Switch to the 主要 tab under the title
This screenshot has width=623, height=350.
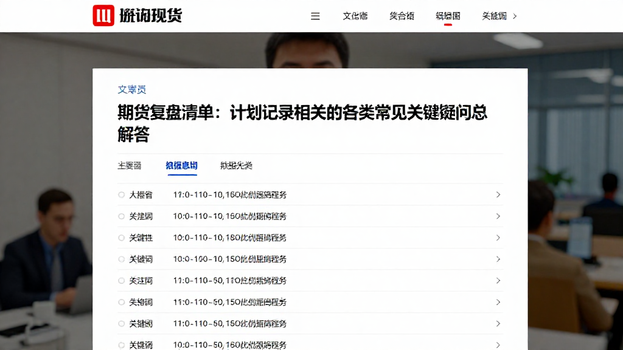pyautogui.click(x=130, y=165)
